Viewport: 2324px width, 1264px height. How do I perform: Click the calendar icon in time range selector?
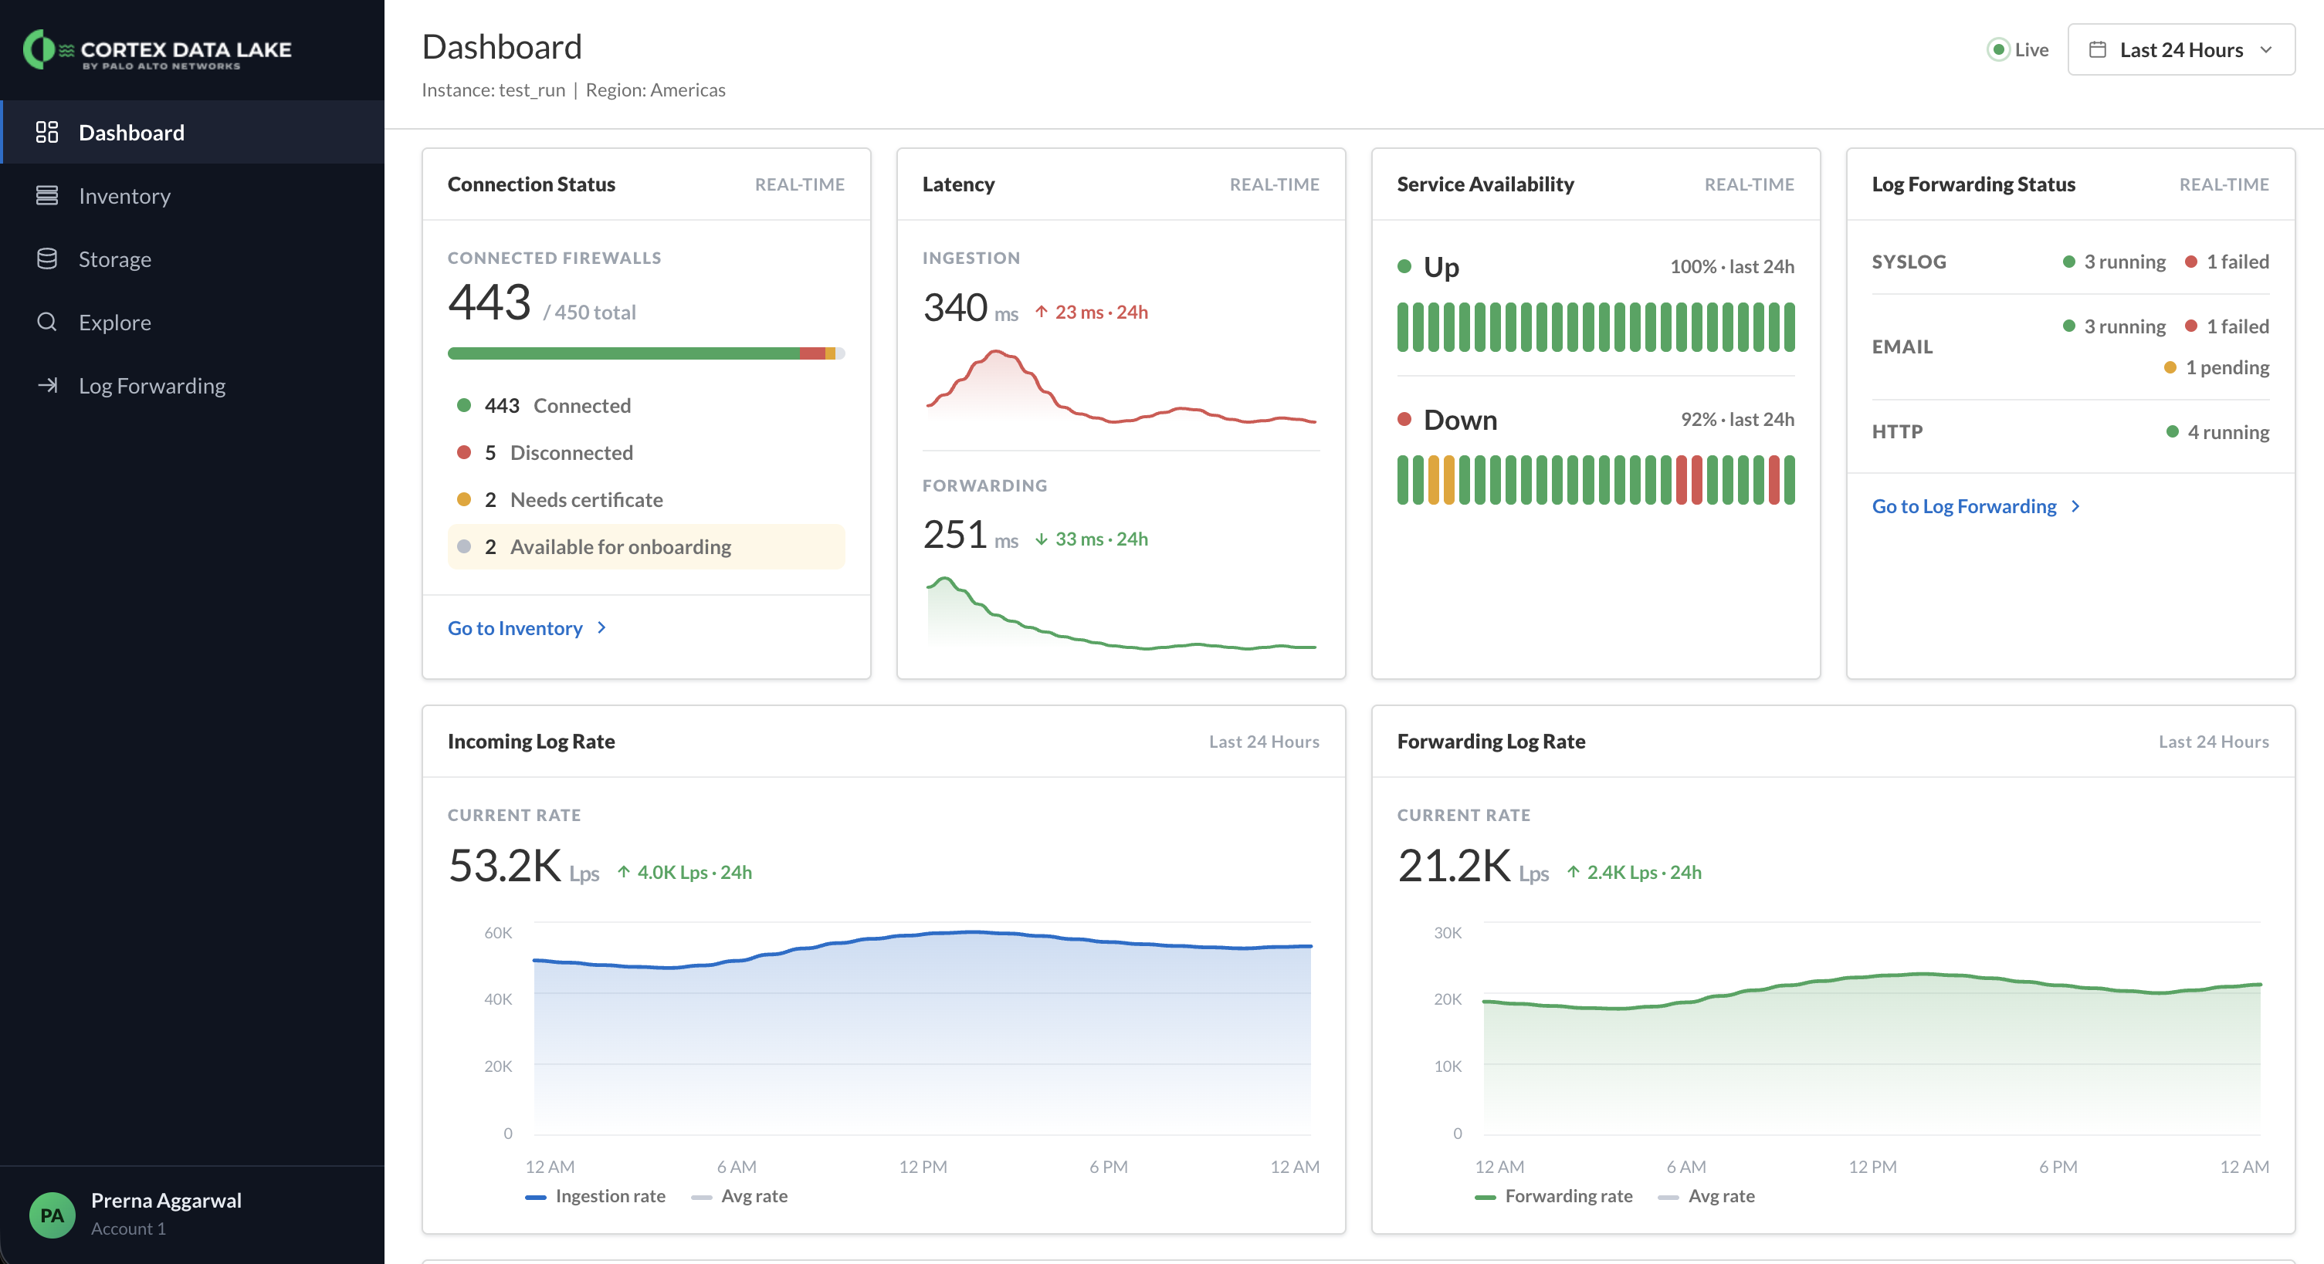tap(2099, 49)
